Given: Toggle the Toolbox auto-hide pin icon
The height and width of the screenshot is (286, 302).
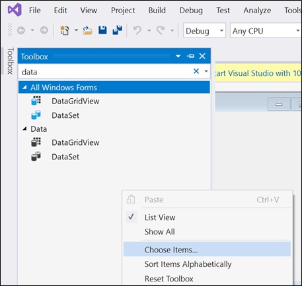Looking at the screenshot, I should 190,56.
